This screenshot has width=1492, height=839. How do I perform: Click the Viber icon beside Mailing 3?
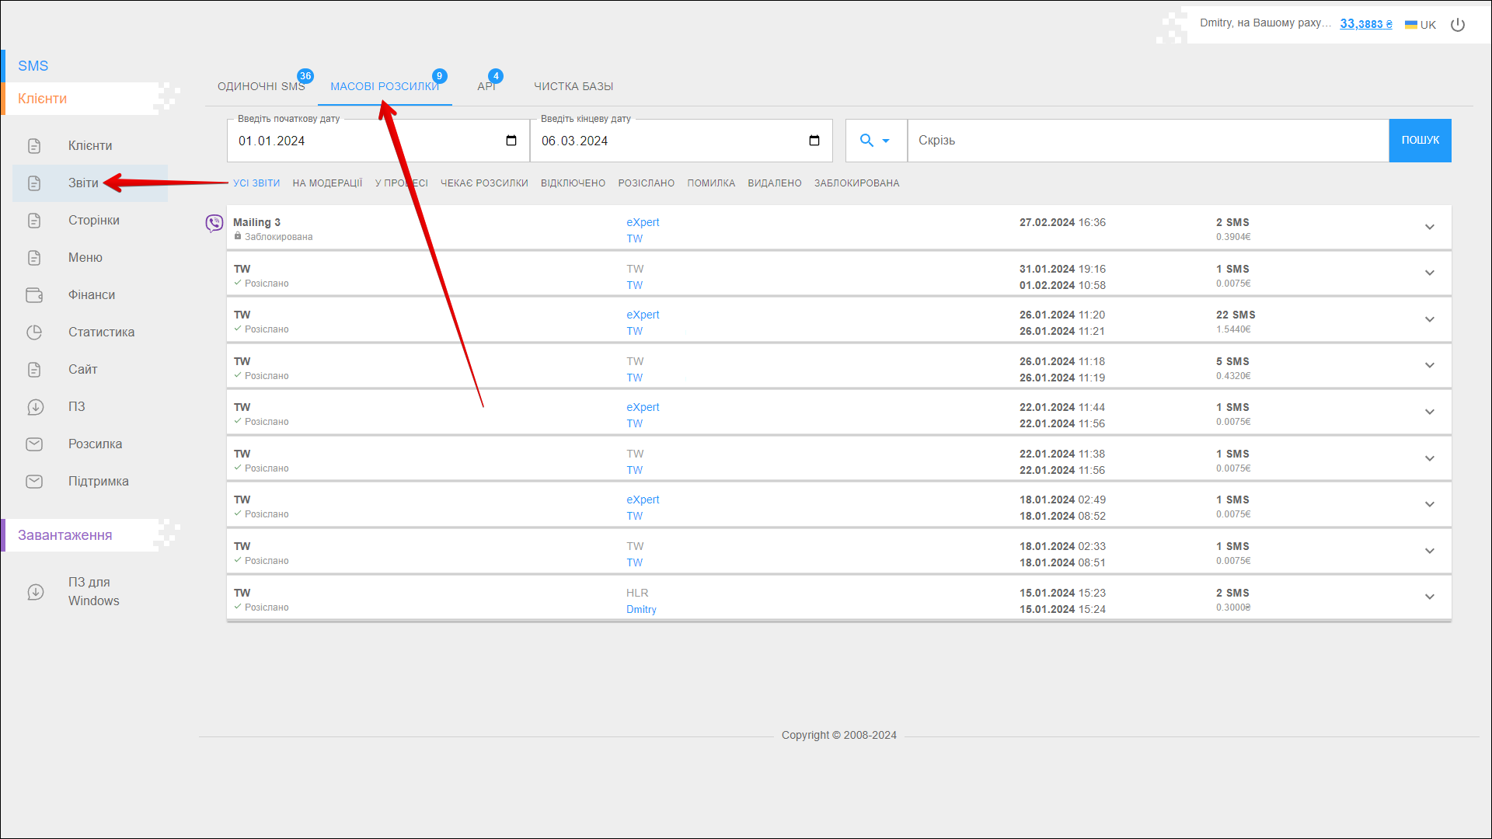coord(214,224)
